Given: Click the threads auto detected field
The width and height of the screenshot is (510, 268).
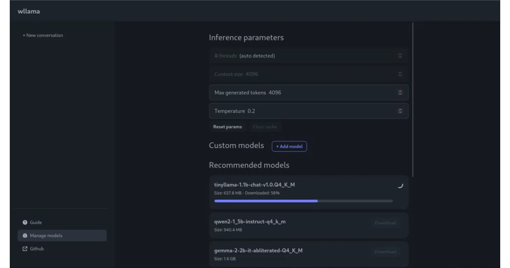Looking at the screenshot, I should pyautogui.click(x=309, y=56).
